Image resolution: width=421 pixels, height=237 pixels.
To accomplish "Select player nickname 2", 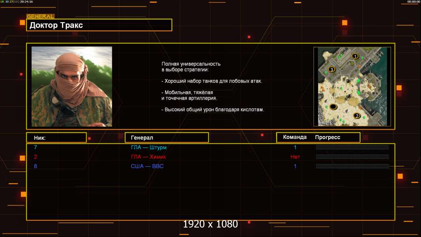I will pyautogui.click(x=36, y=157).
